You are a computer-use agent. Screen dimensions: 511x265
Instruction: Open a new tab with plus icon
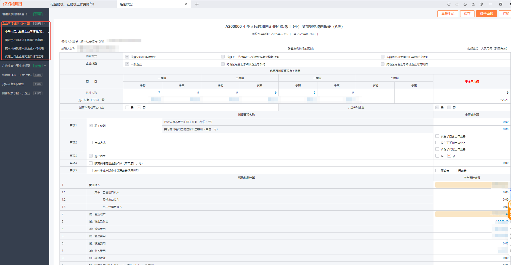[x=197, y=4]
